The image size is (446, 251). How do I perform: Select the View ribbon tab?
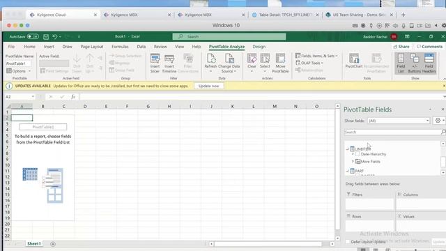point(180,47)
